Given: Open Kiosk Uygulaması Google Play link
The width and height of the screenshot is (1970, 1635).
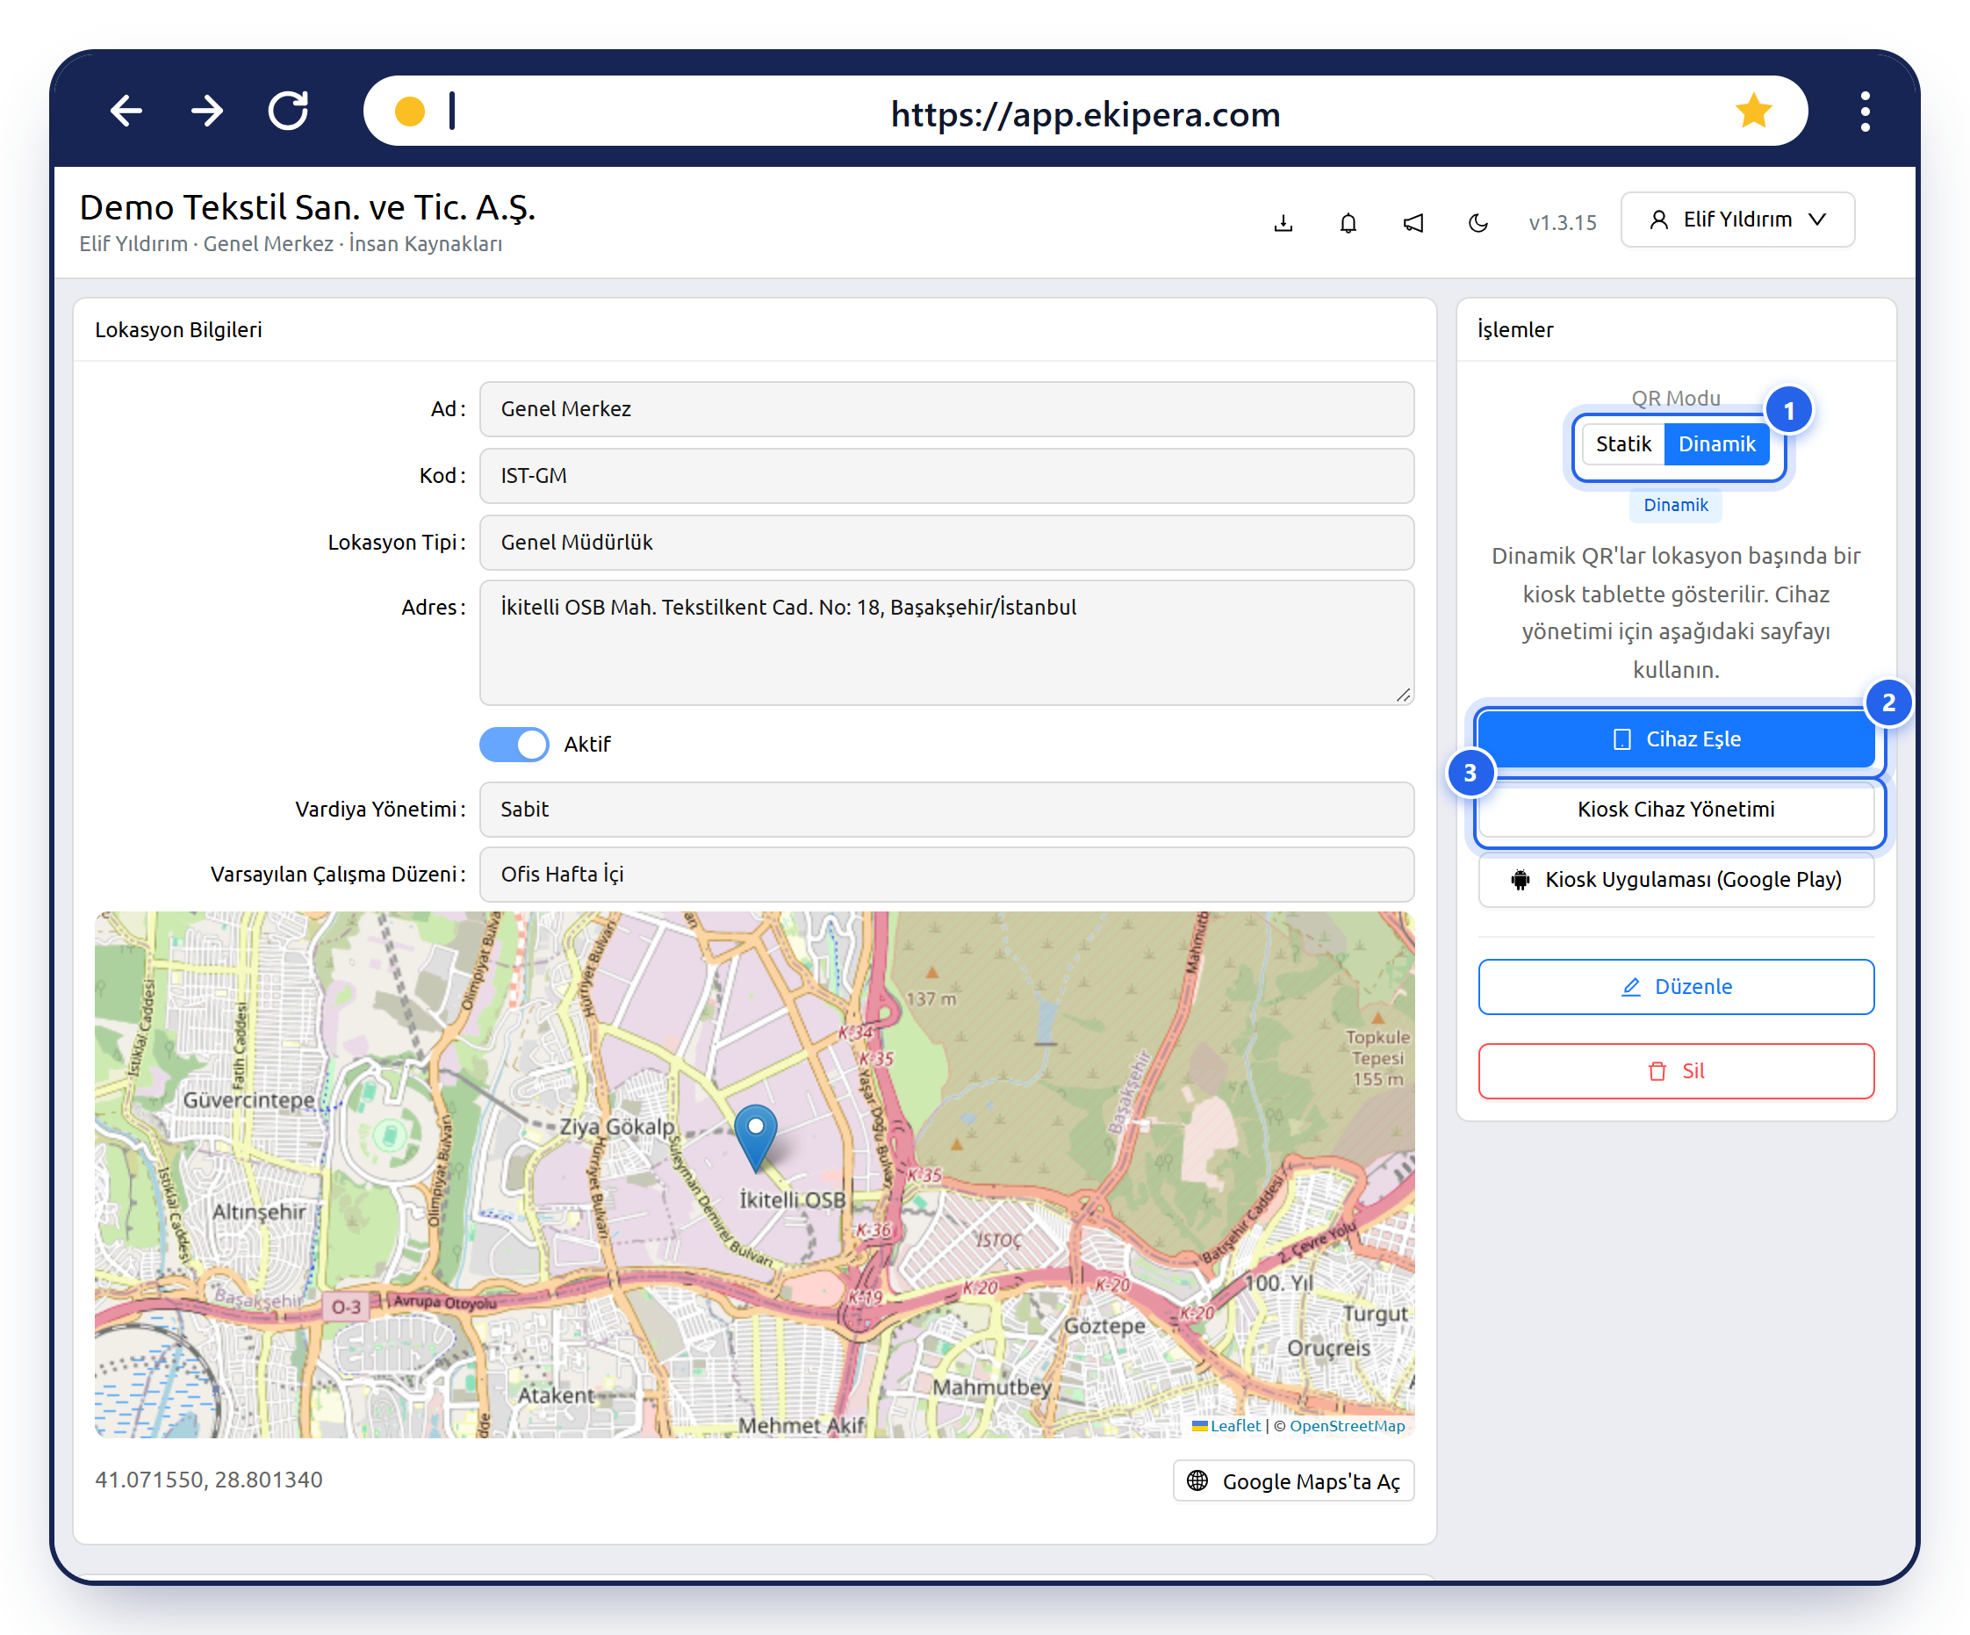Looking at the screenshot, I should tap(1675, 880).
